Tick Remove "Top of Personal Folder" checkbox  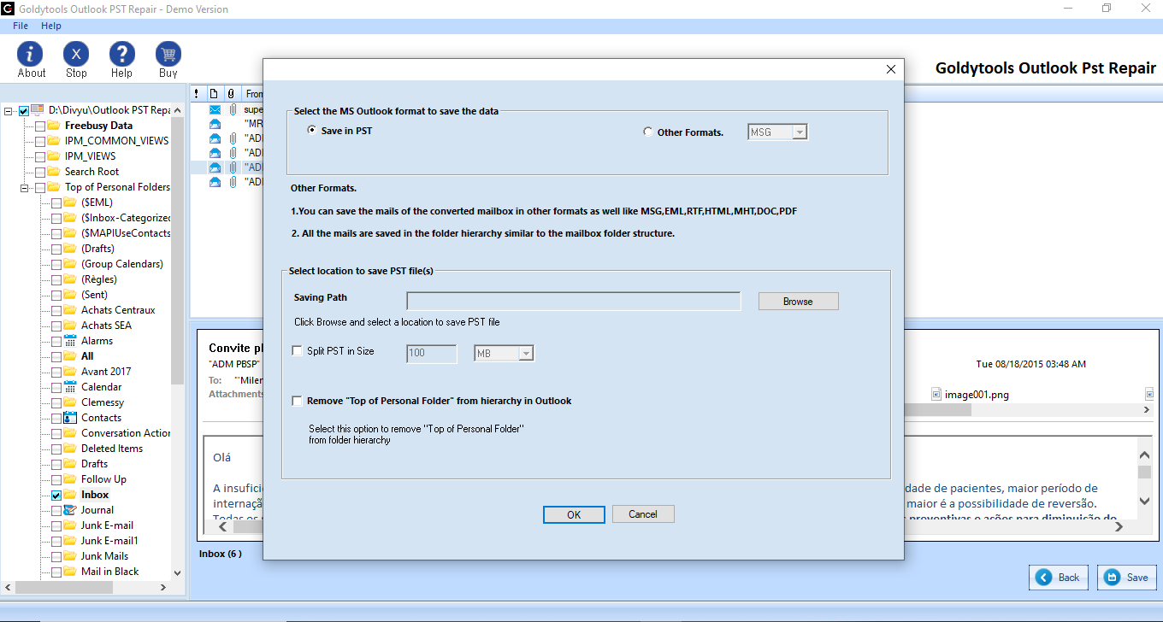[x=298, y=401]
